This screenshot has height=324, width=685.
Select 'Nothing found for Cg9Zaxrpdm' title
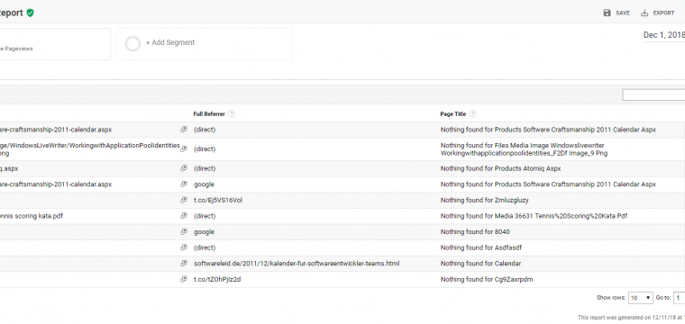pyautogui.click(x=487, y=280)
